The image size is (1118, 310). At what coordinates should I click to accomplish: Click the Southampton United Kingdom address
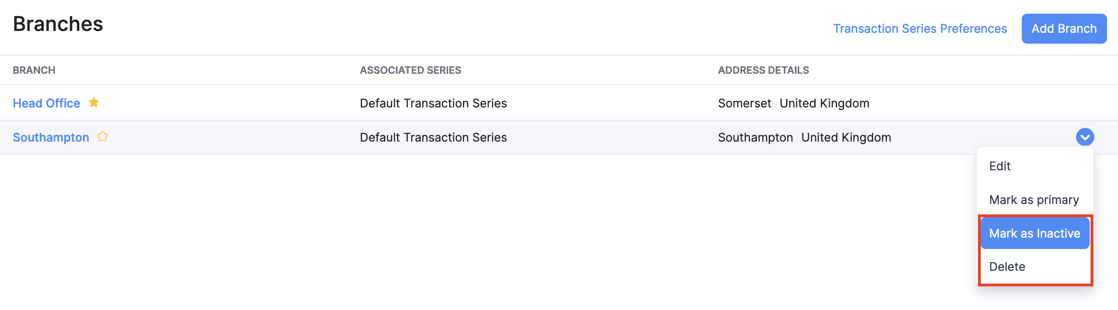tap(804, 137)
